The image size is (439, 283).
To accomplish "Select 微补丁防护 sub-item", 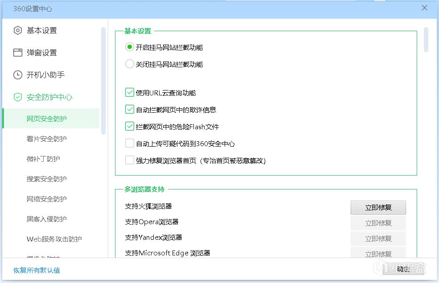I will 43,159.
